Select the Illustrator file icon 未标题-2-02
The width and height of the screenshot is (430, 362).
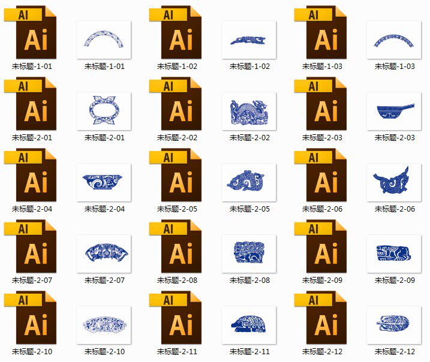tap(175, 104)
